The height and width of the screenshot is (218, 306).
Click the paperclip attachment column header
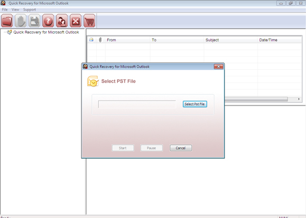coord(100,40)
